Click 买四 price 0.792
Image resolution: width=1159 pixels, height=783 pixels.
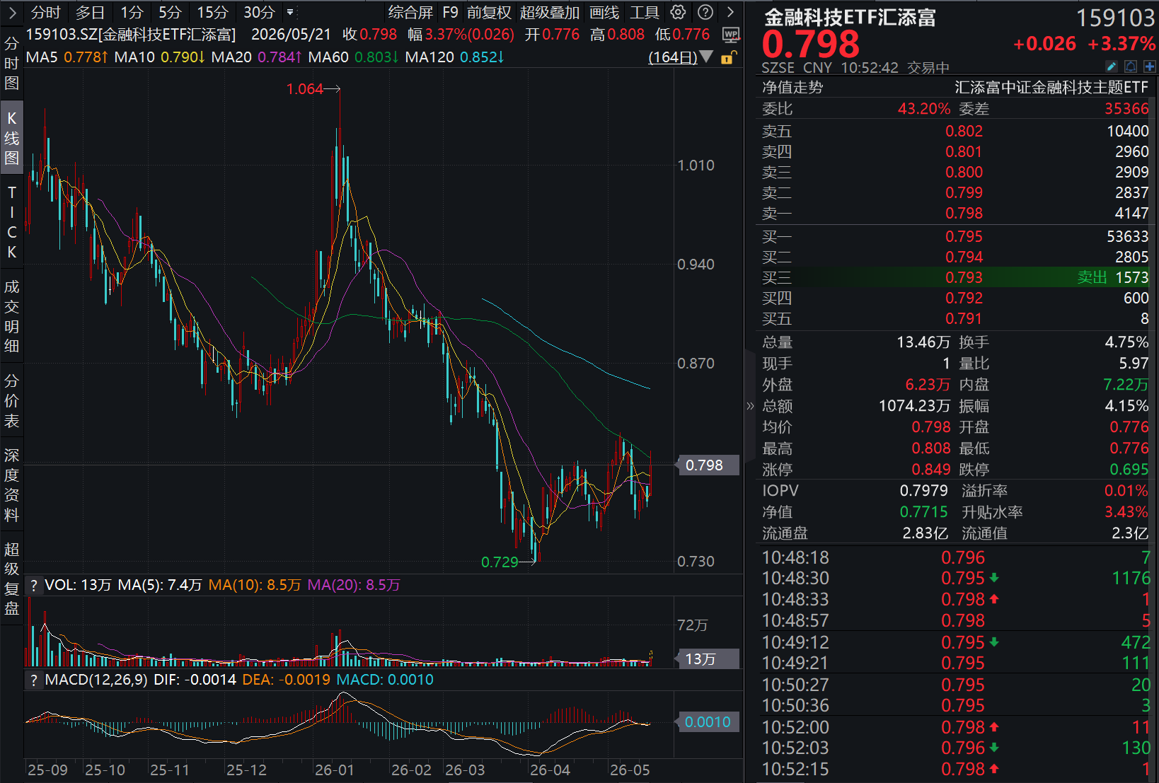[x=964, y=298]
